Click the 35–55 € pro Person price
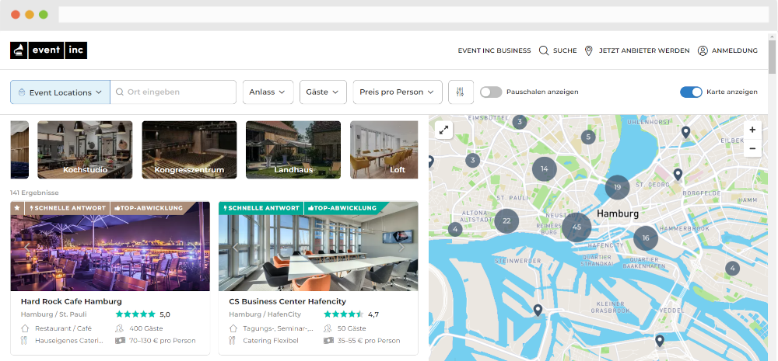 click(x=368, y=341)
